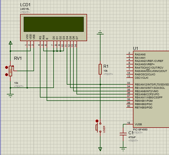
Task: Select the LCD1 dark green display screen
Action: [x=54, y=24]
